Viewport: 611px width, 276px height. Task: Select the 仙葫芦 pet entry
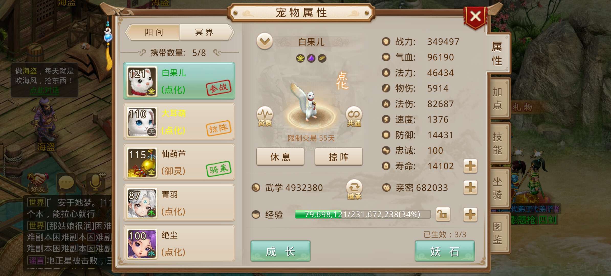179,162
